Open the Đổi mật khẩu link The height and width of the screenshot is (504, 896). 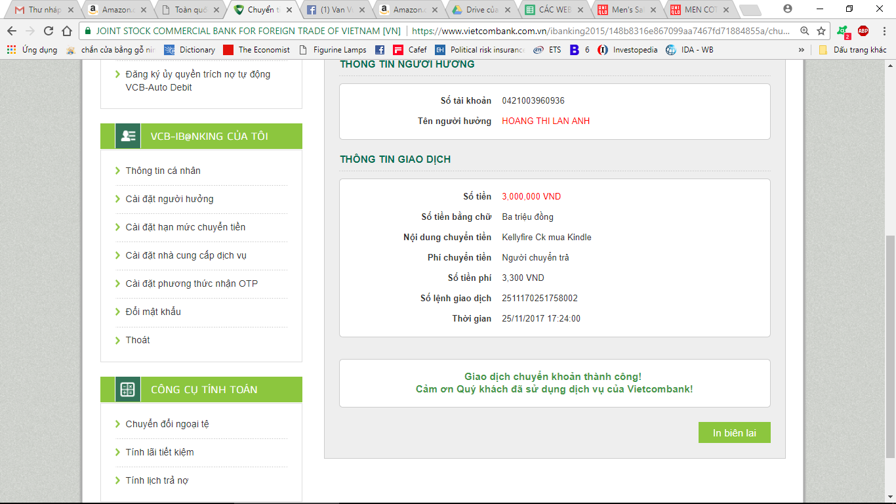tap(153, 312)
